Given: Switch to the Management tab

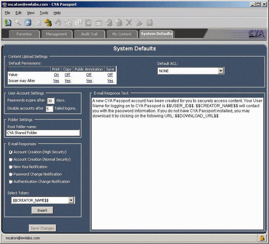Looking at the screenshot, I should point(56,34).
